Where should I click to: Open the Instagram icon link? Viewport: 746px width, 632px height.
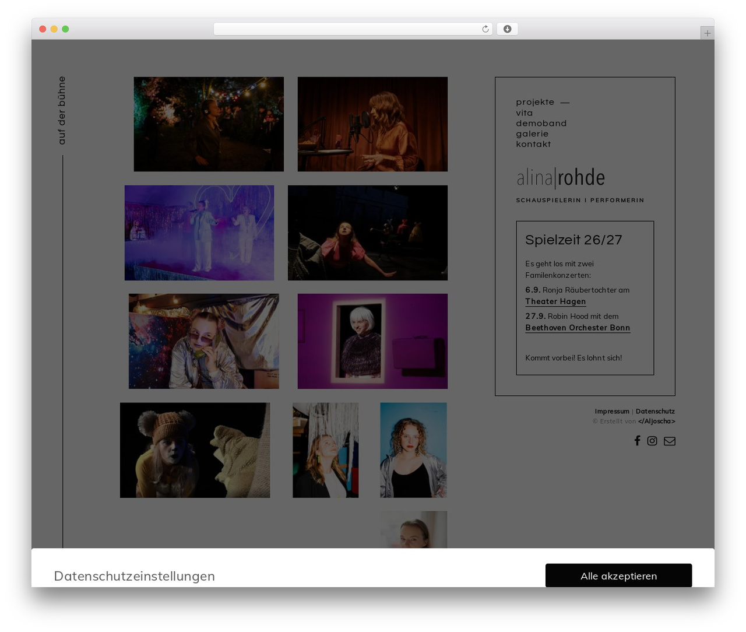652,441
